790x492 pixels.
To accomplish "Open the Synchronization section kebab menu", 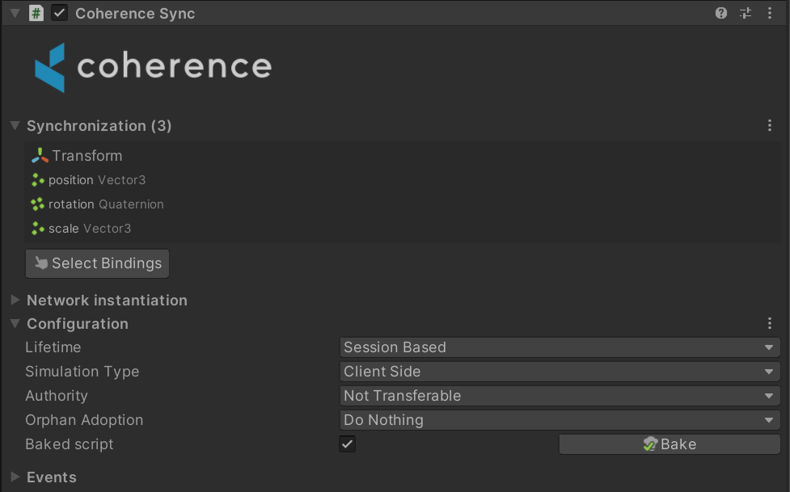I will (x=769, y=125).
